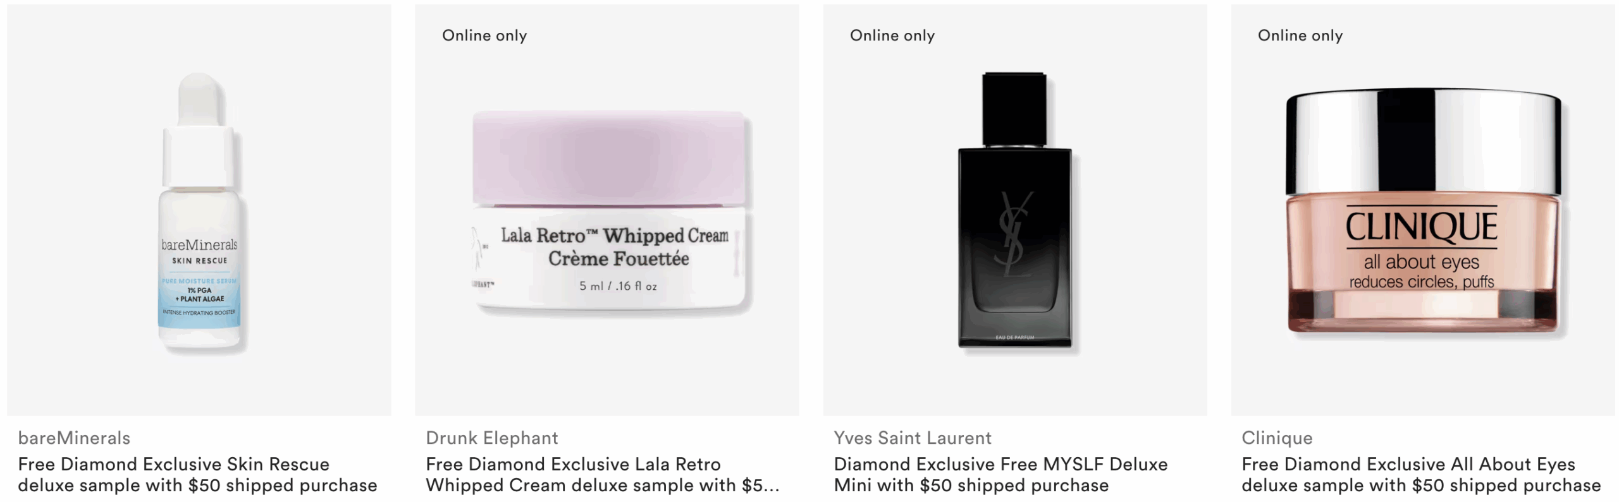Open the Clinique All About Eyes jar image
Viewport: 1619px width, 502px height.
coord(1423,210)
